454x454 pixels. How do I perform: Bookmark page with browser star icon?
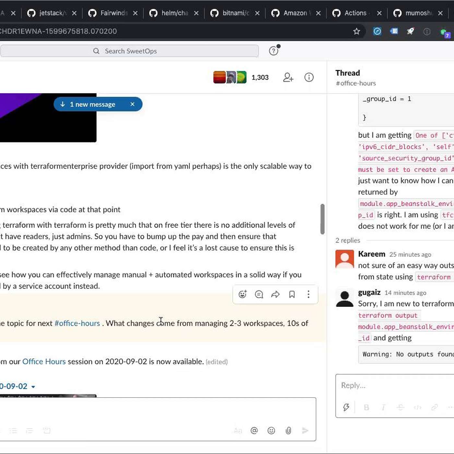pyautogui.click(x=357, y=31)
